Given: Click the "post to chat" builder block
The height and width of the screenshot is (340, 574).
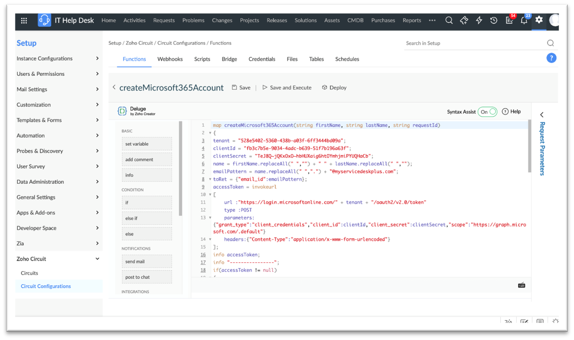Looking at the screenshot, I should [x=147, y=277].
